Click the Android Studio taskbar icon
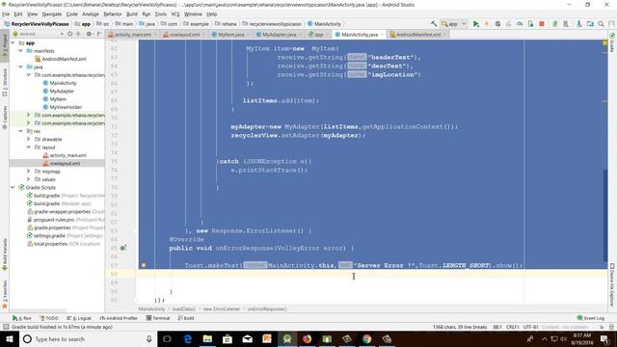 click(x=287, y=338)
